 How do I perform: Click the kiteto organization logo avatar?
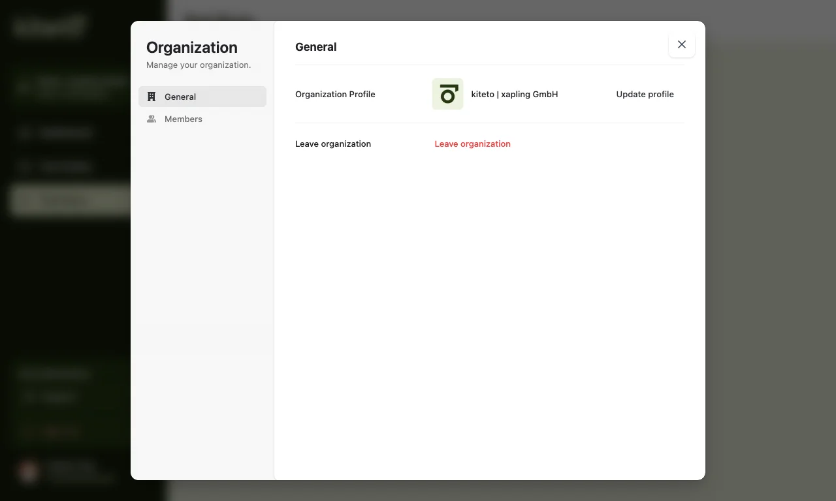[x=447, y=94]
